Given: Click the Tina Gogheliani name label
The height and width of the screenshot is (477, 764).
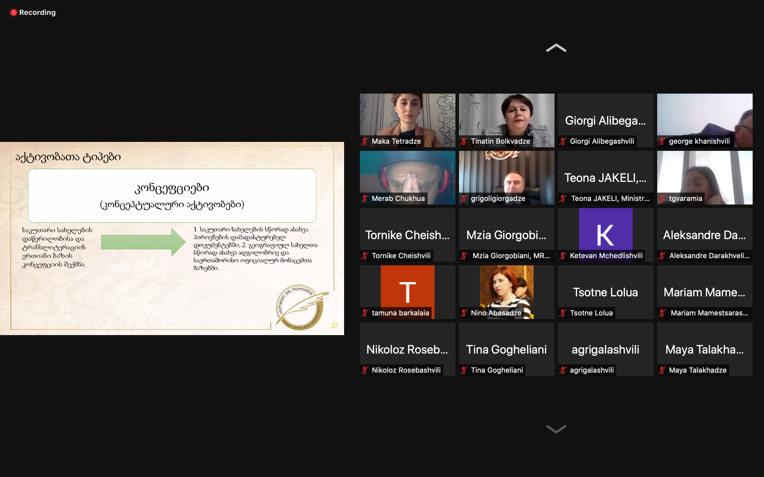Looking at the screenshot, I should point(497,370).
